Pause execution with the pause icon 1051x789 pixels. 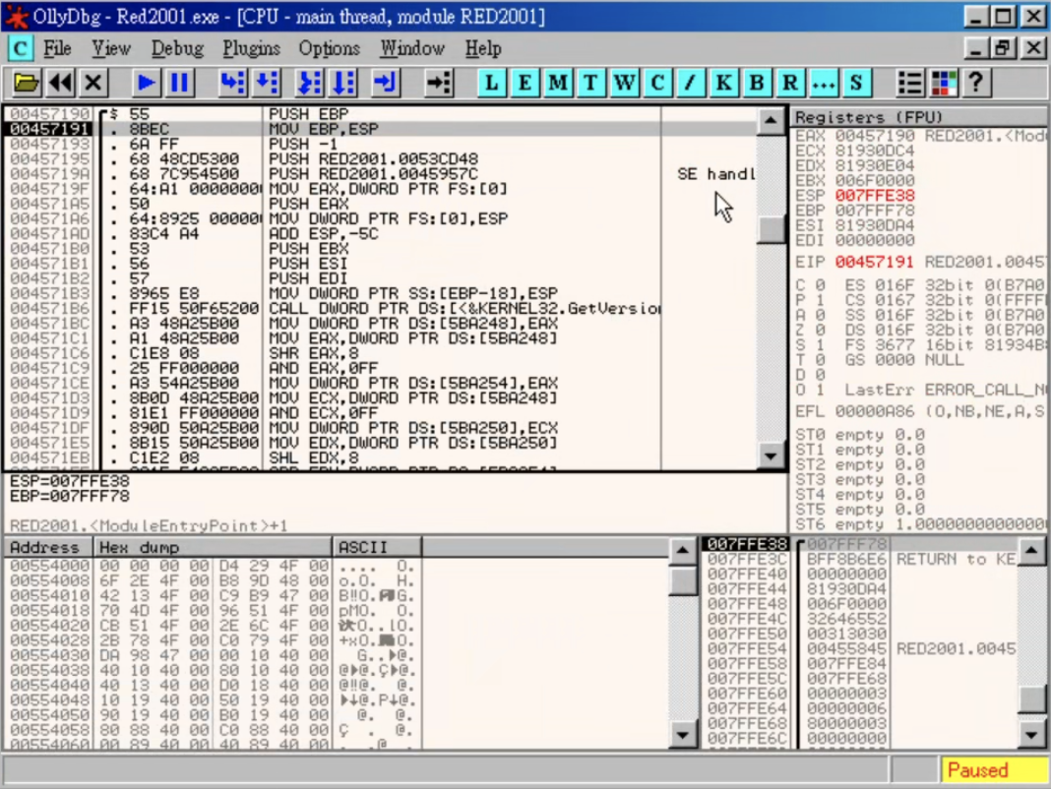[179, 83]
